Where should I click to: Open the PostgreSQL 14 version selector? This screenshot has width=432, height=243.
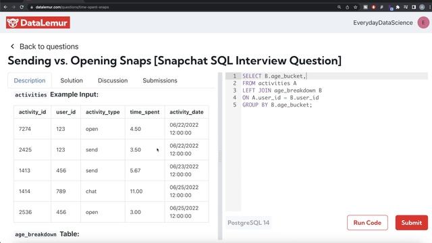coord(248,223)
